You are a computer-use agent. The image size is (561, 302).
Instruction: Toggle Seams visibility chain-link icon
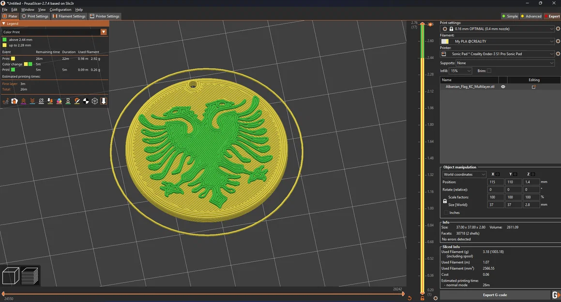41,101
